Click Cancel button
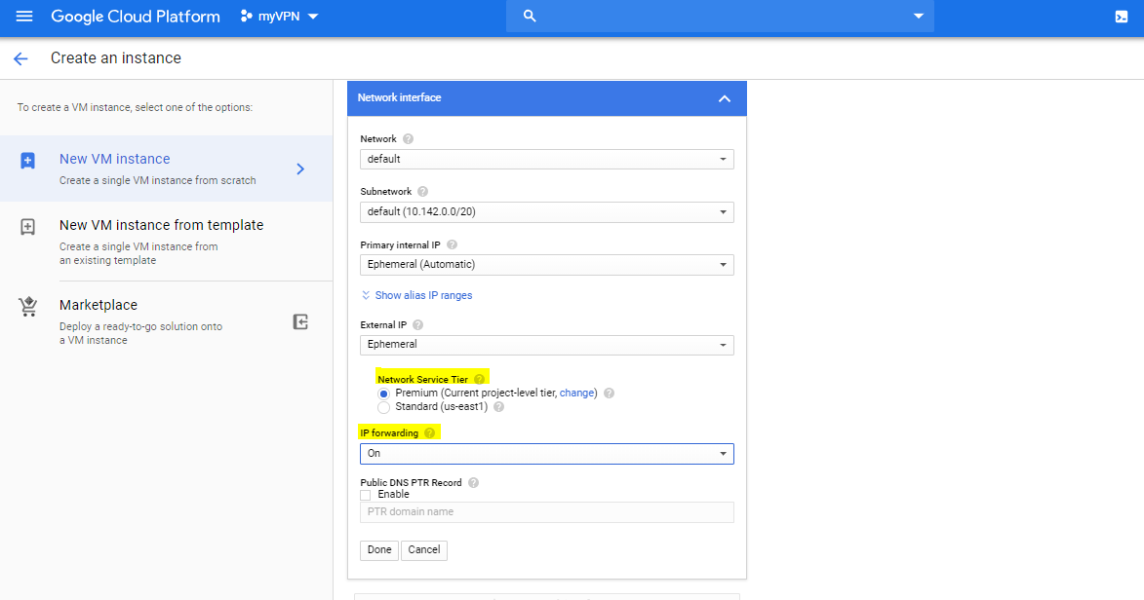1144x600 pixels. 424,549
